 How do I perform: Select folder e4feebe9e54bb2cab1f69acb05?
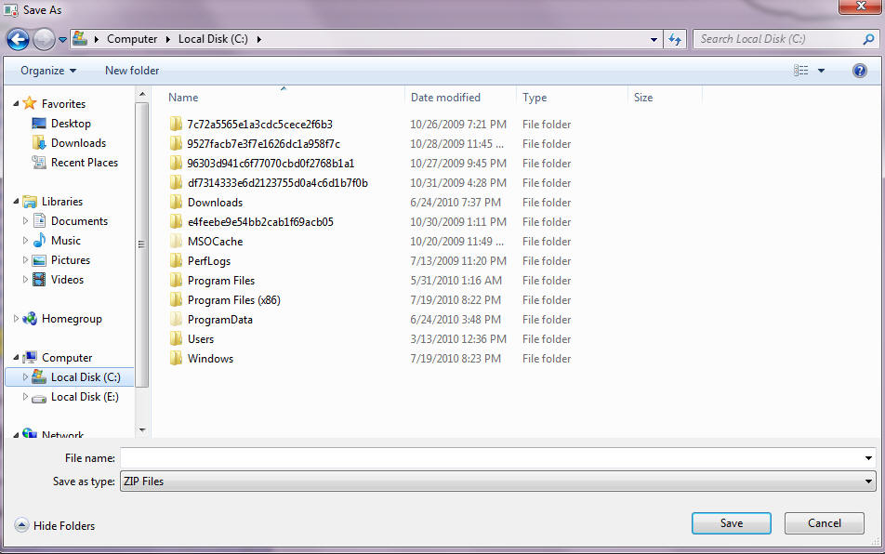pyautogui.click(x=260, y=222)
